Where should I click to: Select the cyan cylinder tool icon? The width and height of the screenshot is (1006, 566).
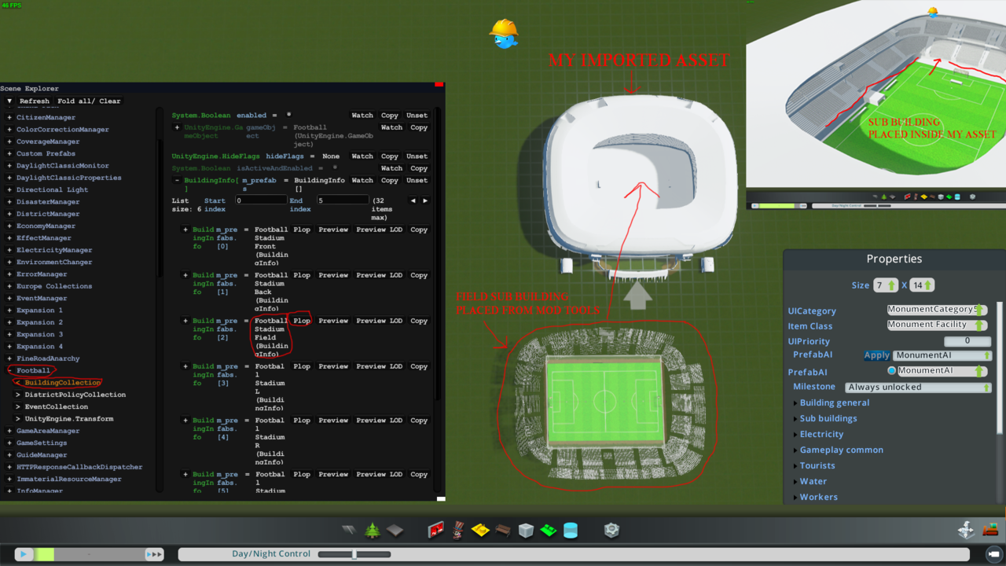571,531
